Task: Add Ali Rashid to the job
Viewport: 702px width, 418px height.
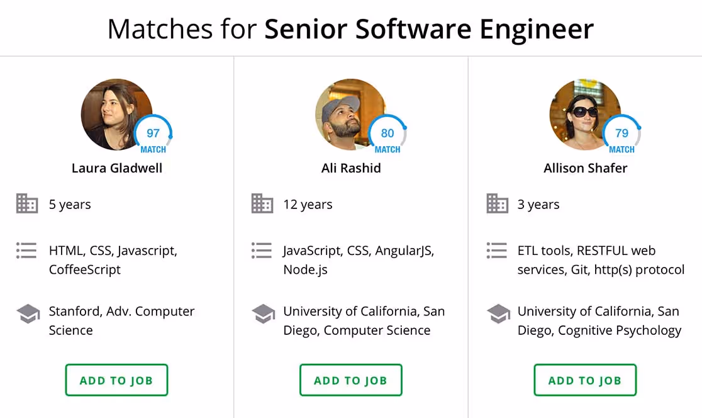Action: click(350, 380)
